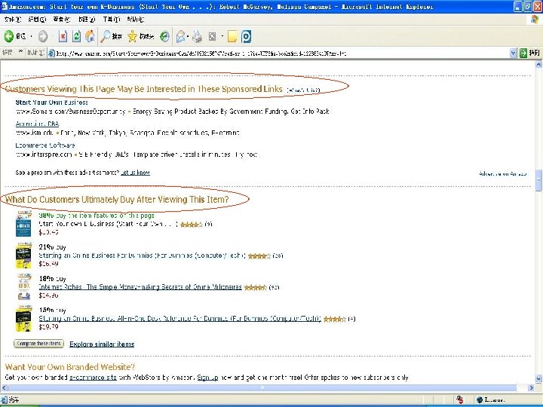Click the page icon in the address bar
543x407 pixels.
point(51,53)
